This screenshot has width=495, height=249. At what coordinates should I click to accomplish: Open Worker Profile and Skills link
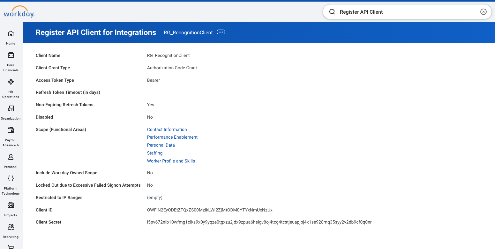pos(171,161)
